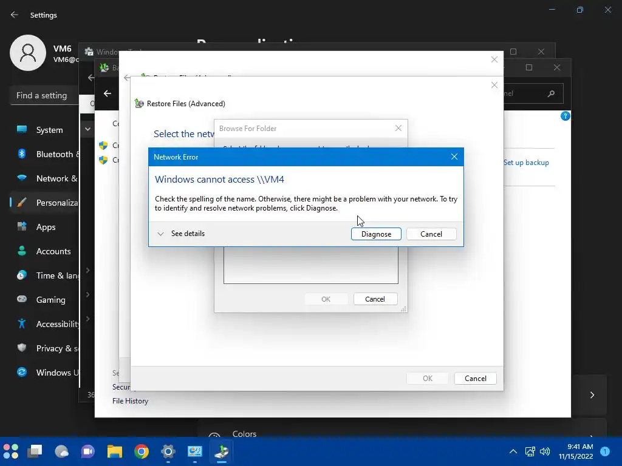Open Task View on taskbar
This screenshot has width=622, height=466.
35,451
